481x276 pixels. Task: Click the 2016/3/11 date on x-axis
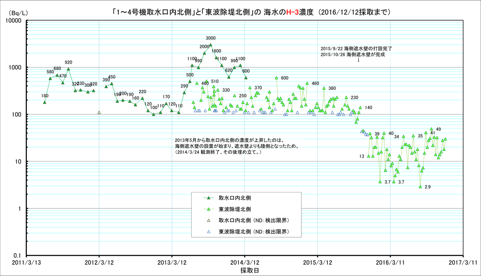(390, 263)
